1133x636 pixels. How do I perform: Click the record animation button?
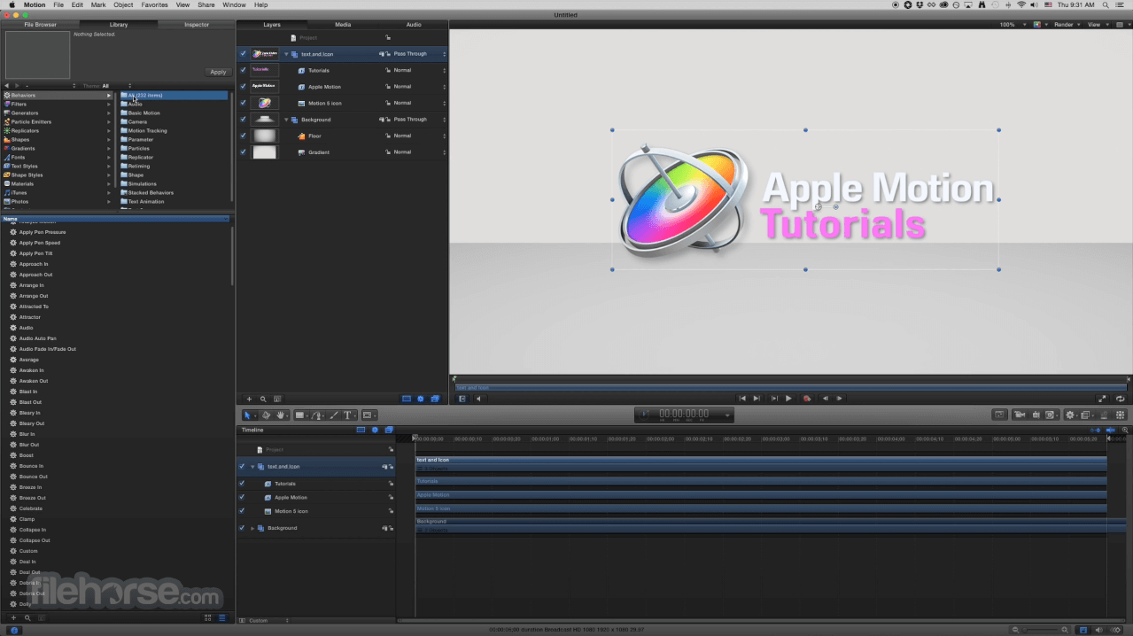[806, 399]
